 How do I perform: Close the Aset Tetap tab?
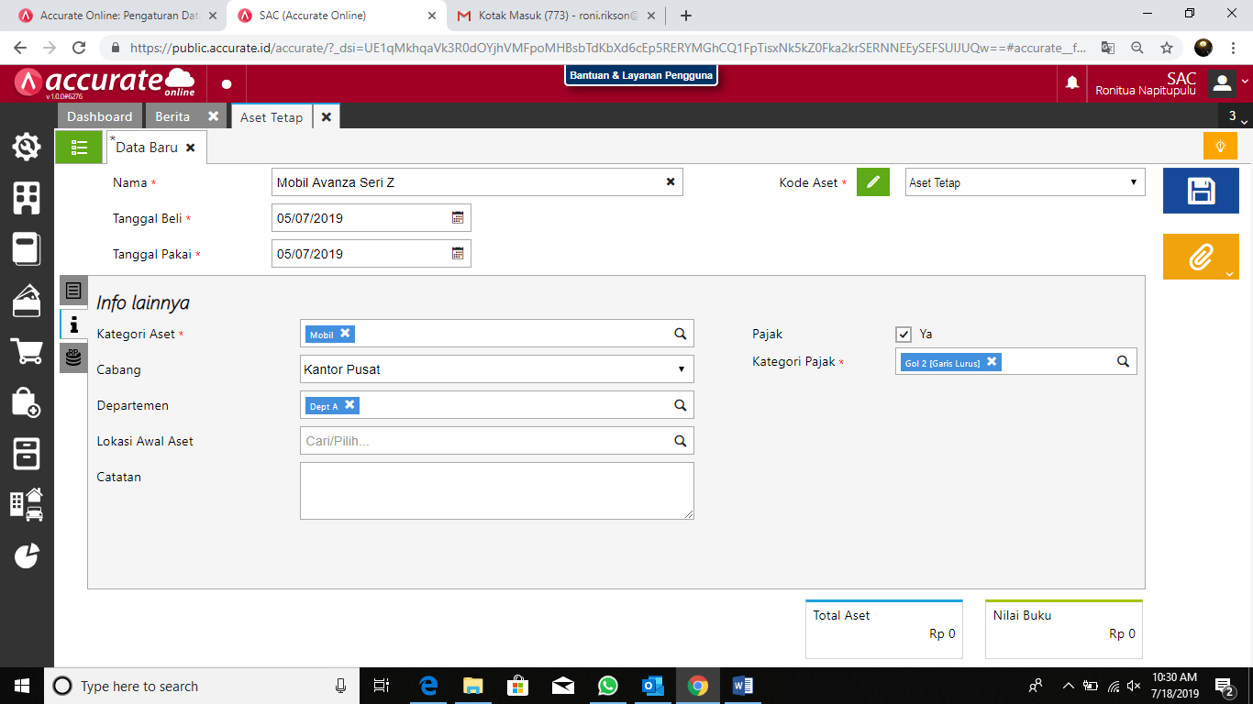(x=326, y=117)
